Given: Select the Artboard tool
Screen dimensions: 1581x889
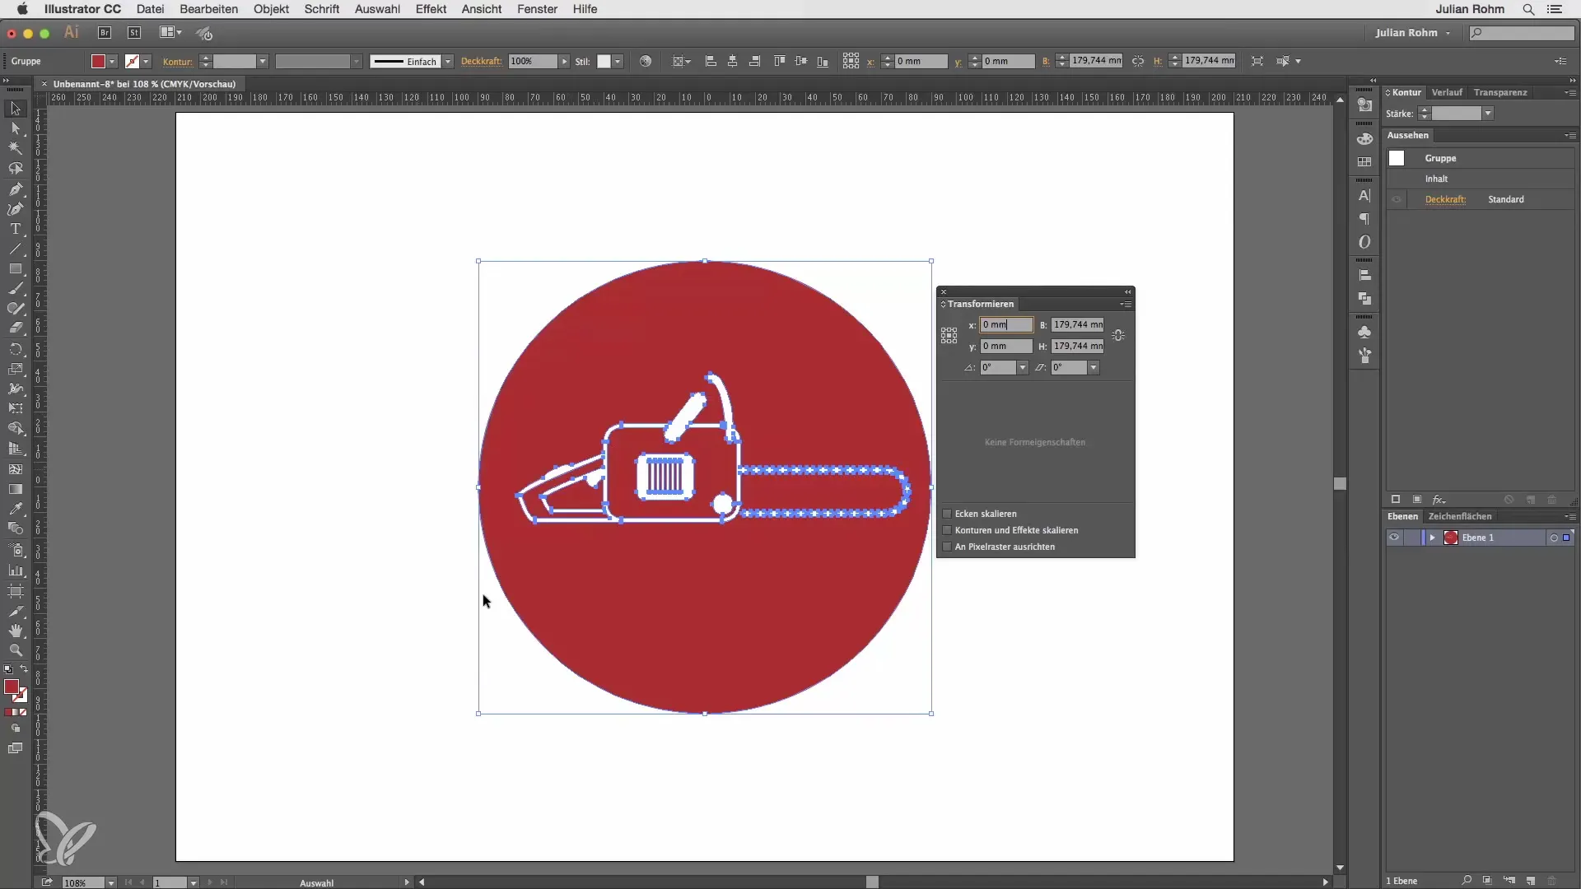Looking at the screenshot, I should coord(15,591).
